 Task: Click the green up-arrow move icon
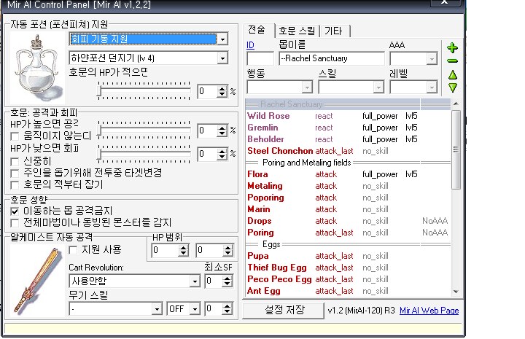(452, 74)
